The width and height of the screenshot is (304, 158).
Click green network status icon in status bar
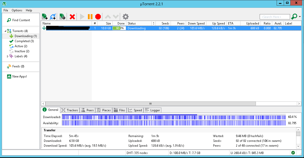click(293, 153)
